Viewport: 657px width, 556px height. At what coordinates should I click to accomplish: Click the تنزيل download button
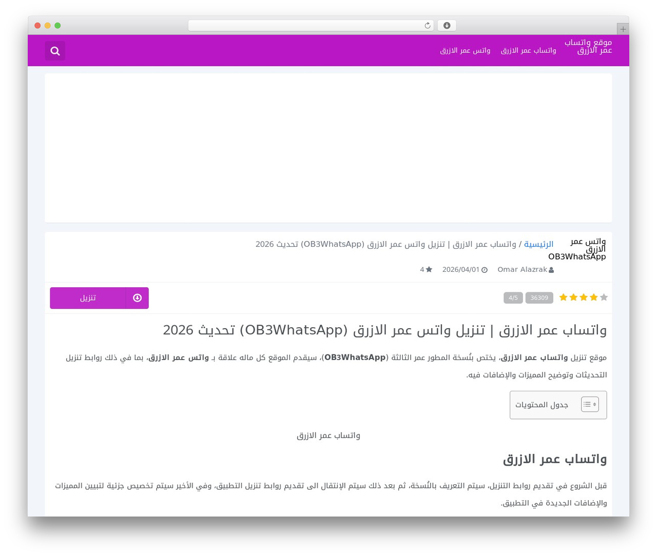pos(99,298)
